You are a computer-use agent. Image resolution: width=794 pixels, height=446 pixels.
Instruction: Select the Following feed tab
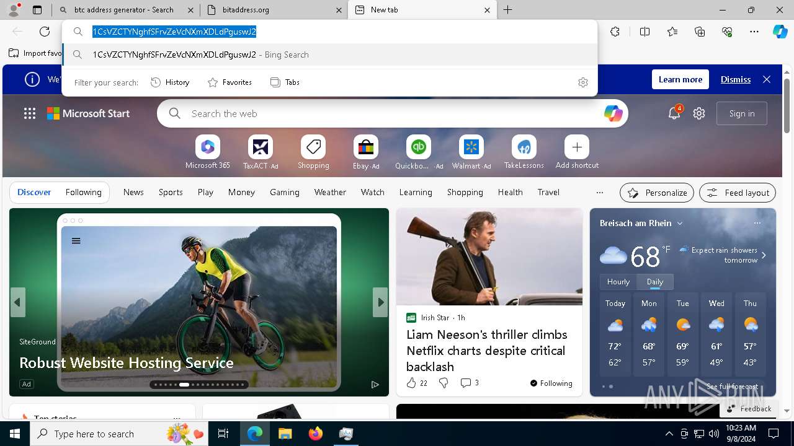83,193
